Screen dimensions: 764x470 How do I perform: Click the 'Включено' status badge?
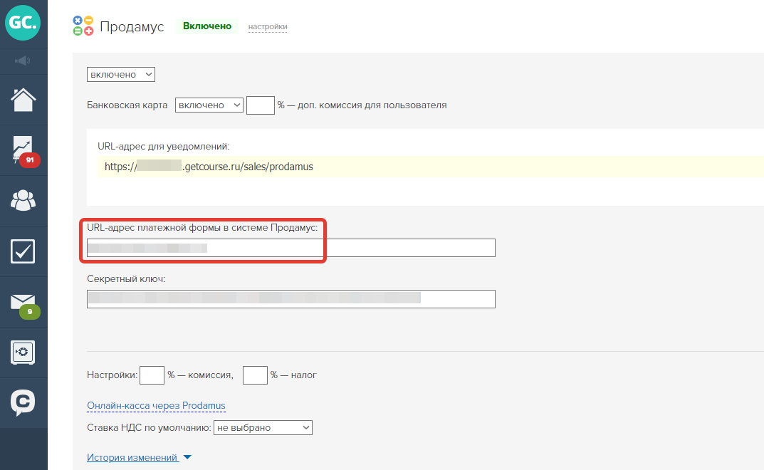(x=207, y=26)
